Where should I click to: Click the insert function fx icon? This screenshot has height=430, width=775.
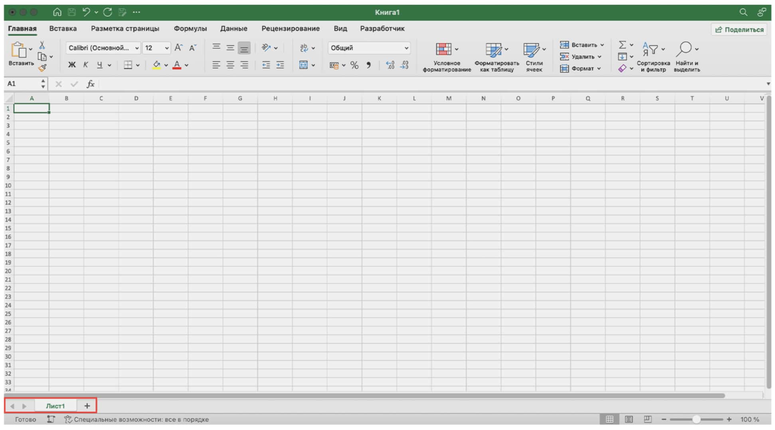[x=91, y=84]
